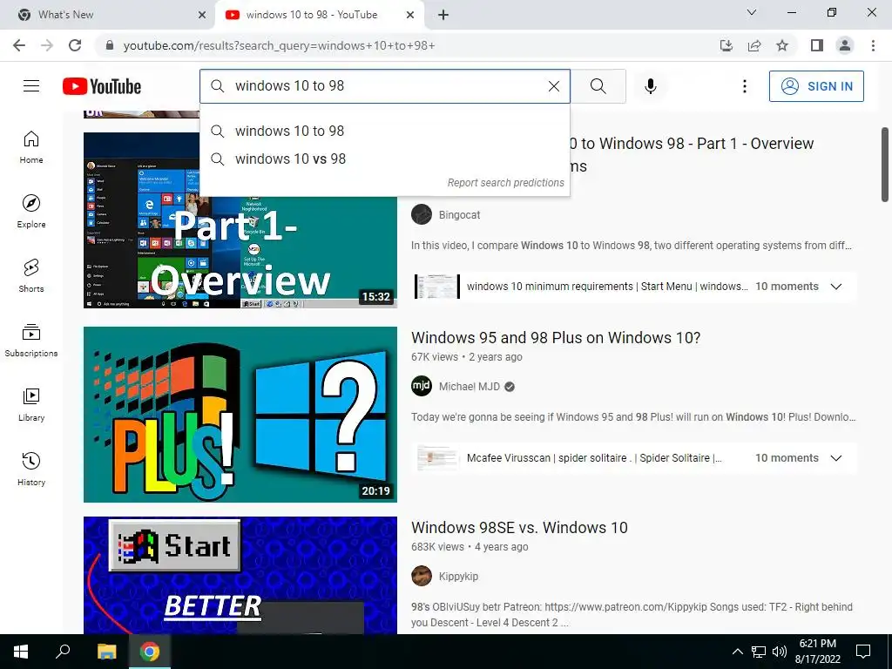The width and height of the screenshot is (892, 669).
Task: Click Report search predictions link
Action: pyautogui.click(x=506, y=183)
